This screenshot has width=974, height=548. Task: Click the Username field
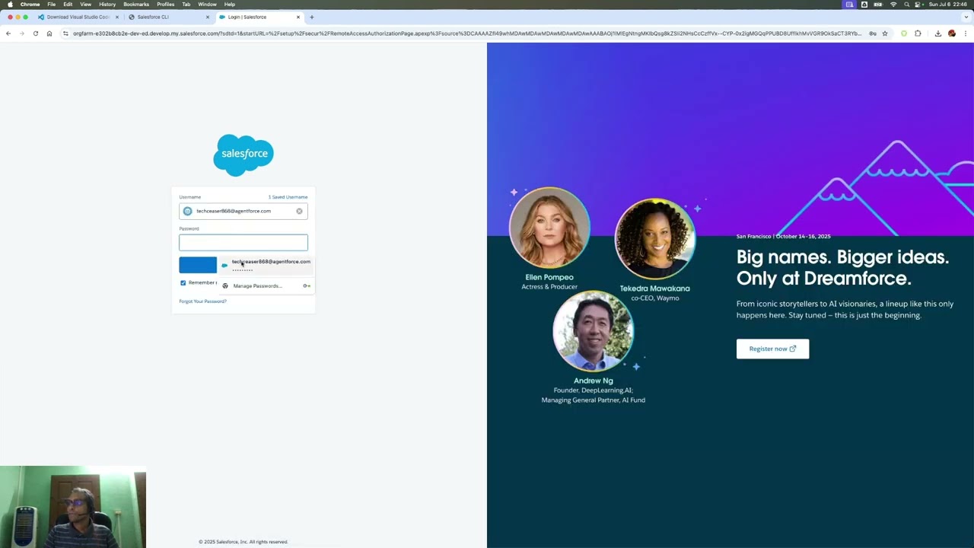[243, 211]
